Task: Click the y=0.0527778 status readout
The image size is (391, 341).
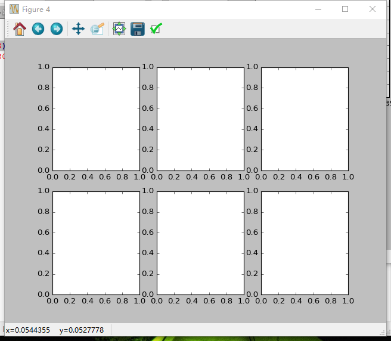Action: [x=82, y=330]
